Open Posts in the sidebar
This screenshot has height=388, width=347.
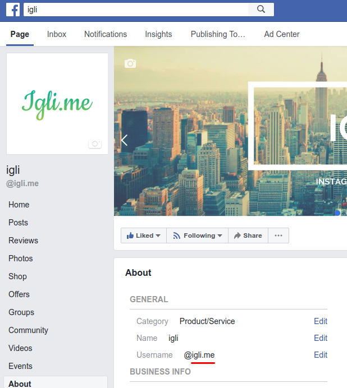pyautogui.click(x=18, y=223)
